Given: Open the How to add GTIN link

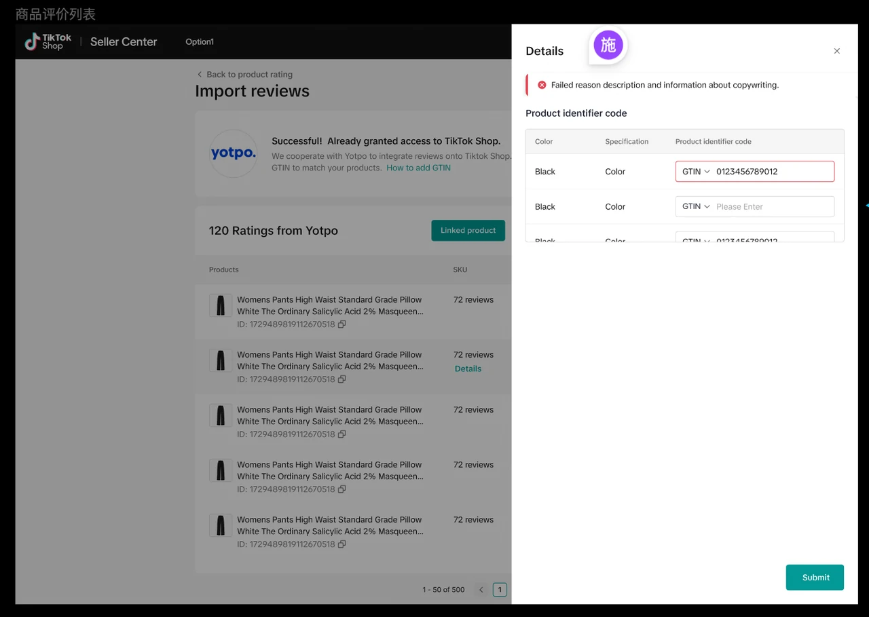Looking at the screenshot, I should click(x=418, y=168).
